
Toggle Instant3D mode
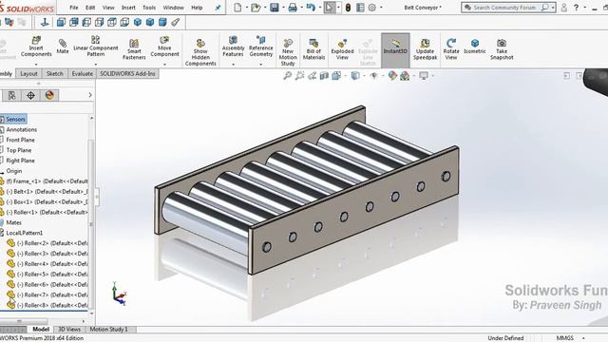pos(395,50)
